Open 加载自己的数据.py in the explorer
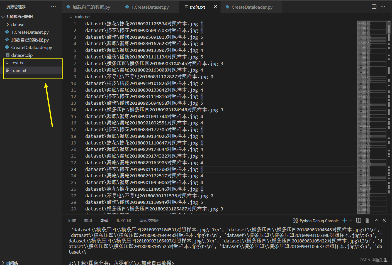Image resolution: width=392 pixels, height=265 pixels. tap(31, 40)
